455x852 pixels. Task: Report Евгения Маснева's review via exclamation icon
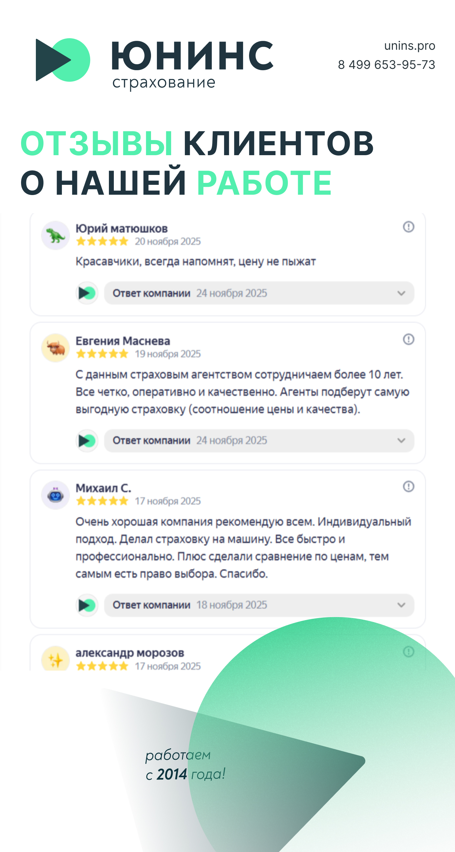(x=408, y=339)
